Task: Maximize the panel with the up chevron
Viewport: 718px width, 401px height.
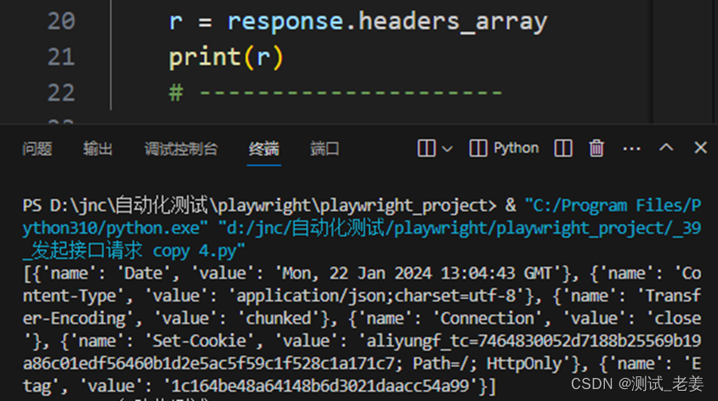Action: (666, 147)
